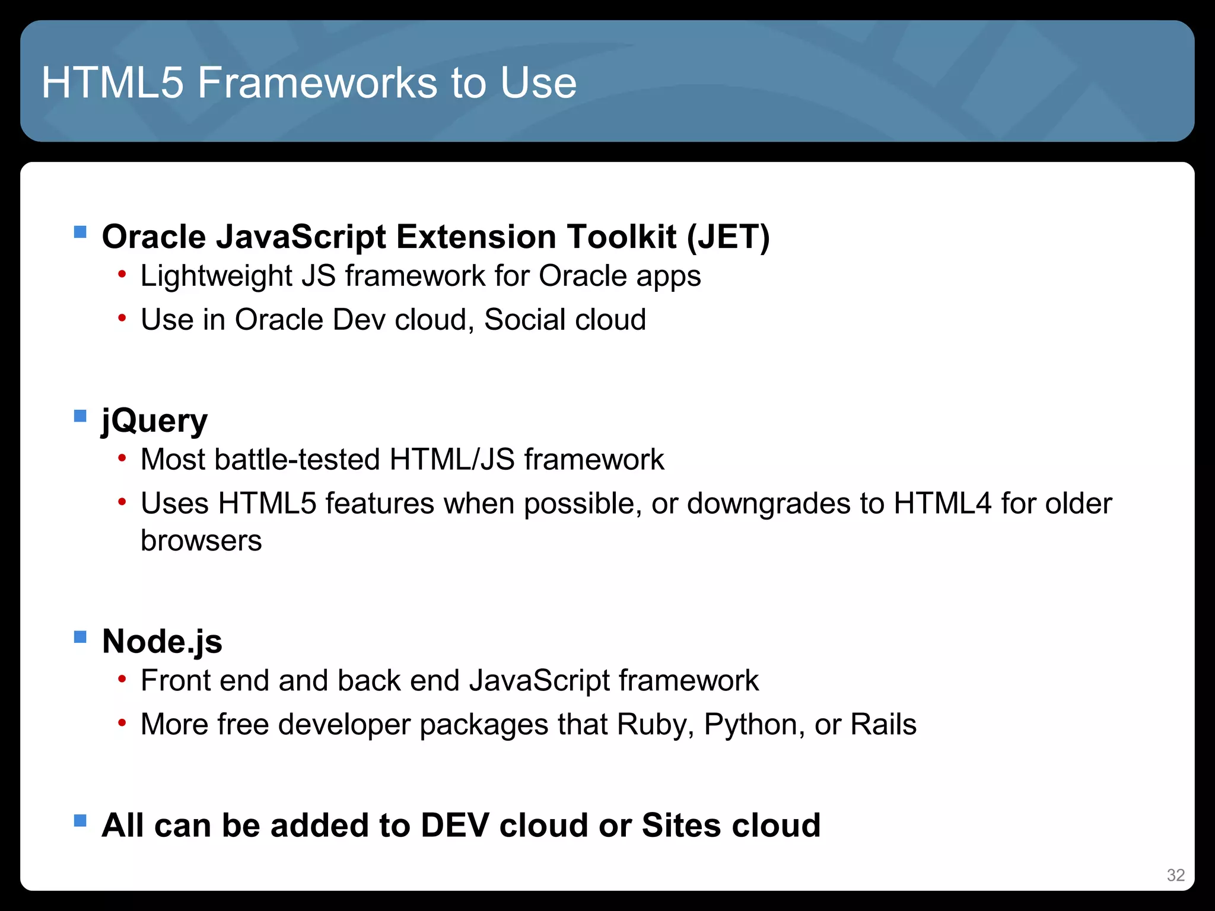Click the heading 'Oracle JavaScript Extension Toolkit (JET)'
The height and width of the screenshot is (911, 1215).
(435, 237)
